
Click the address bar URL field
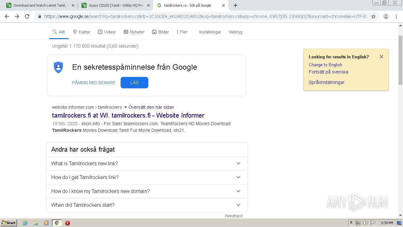(x=205, y=16)
